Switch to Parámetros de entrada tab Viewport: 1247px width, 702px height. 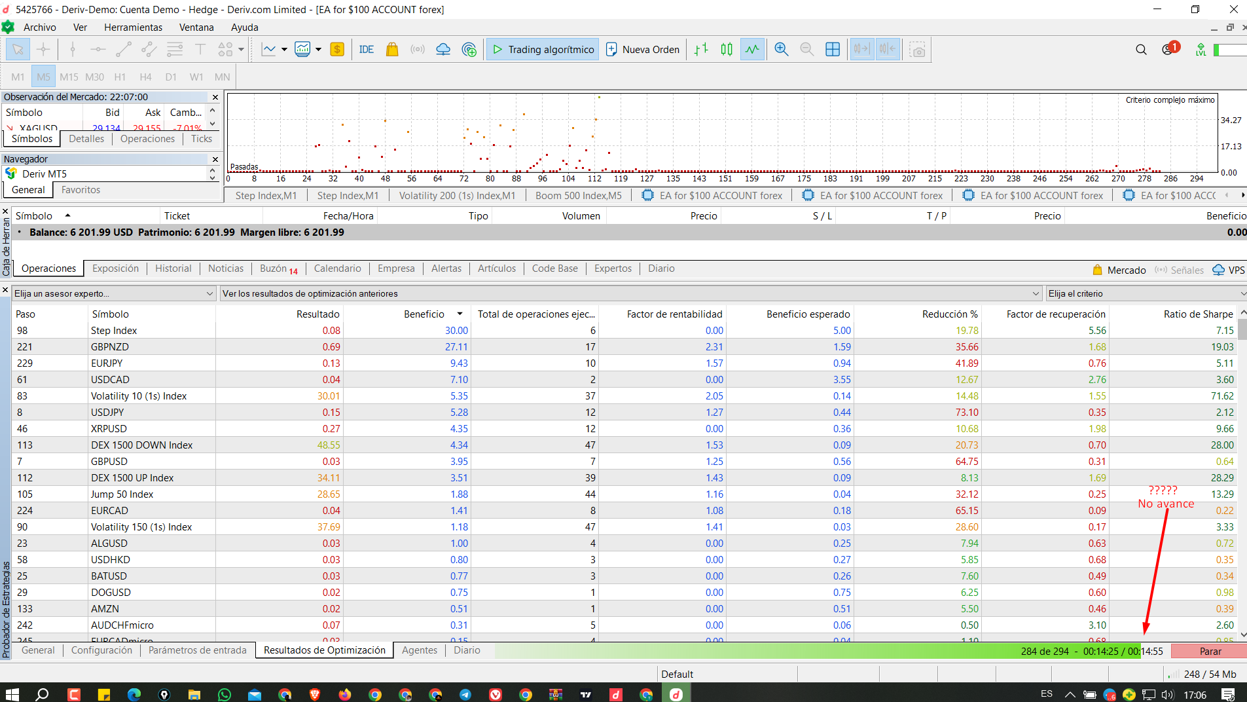pyautogui.click(x=198, y=650)
